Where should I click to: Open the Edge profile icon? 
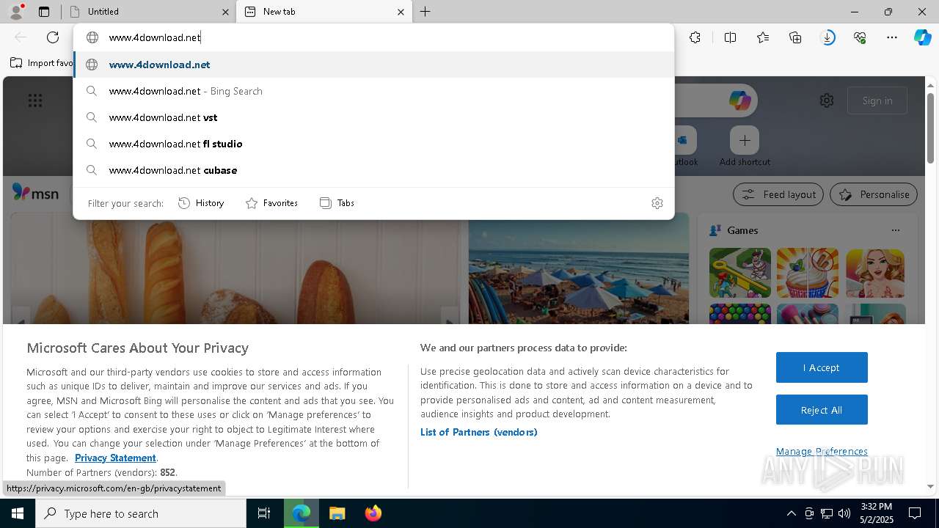pos(15,11)
